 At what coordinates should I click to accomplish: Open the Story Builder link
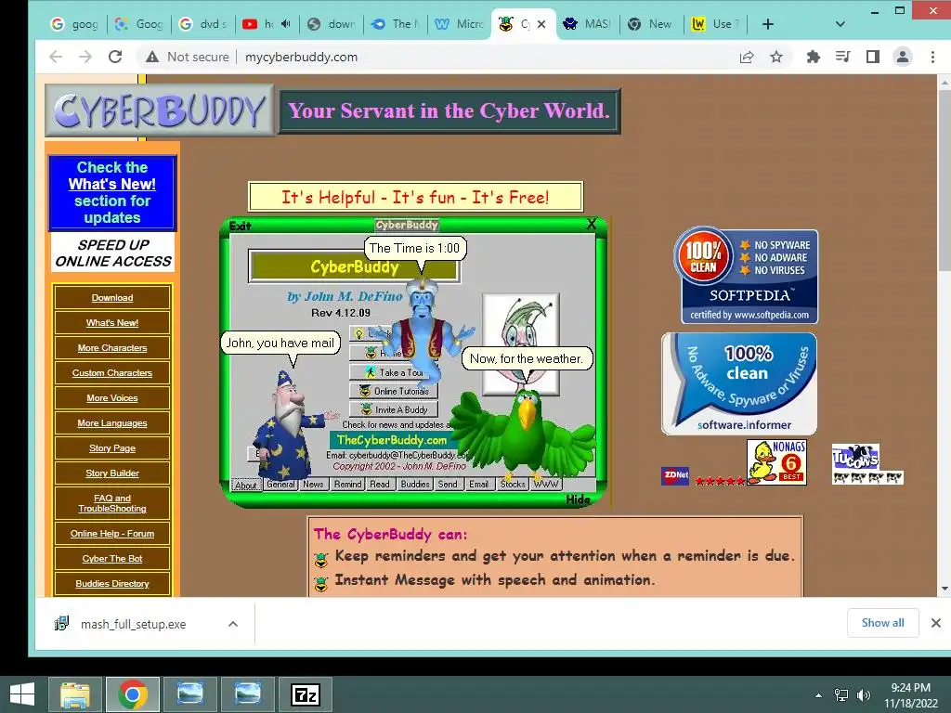pyautogui.click(x=112, y=473)
